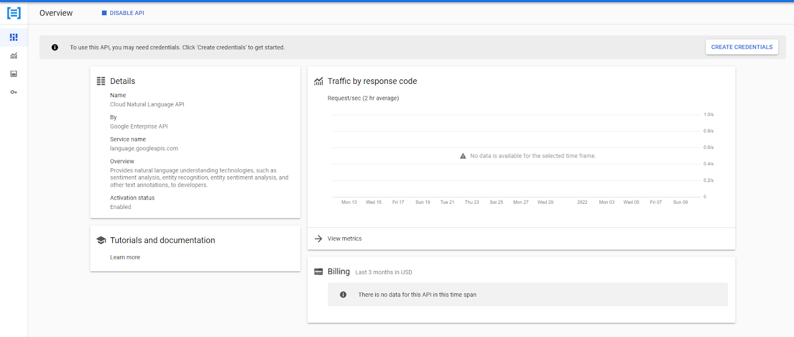
Task: Click the warning triangle in the chart
Action: (x=463, y=156)
